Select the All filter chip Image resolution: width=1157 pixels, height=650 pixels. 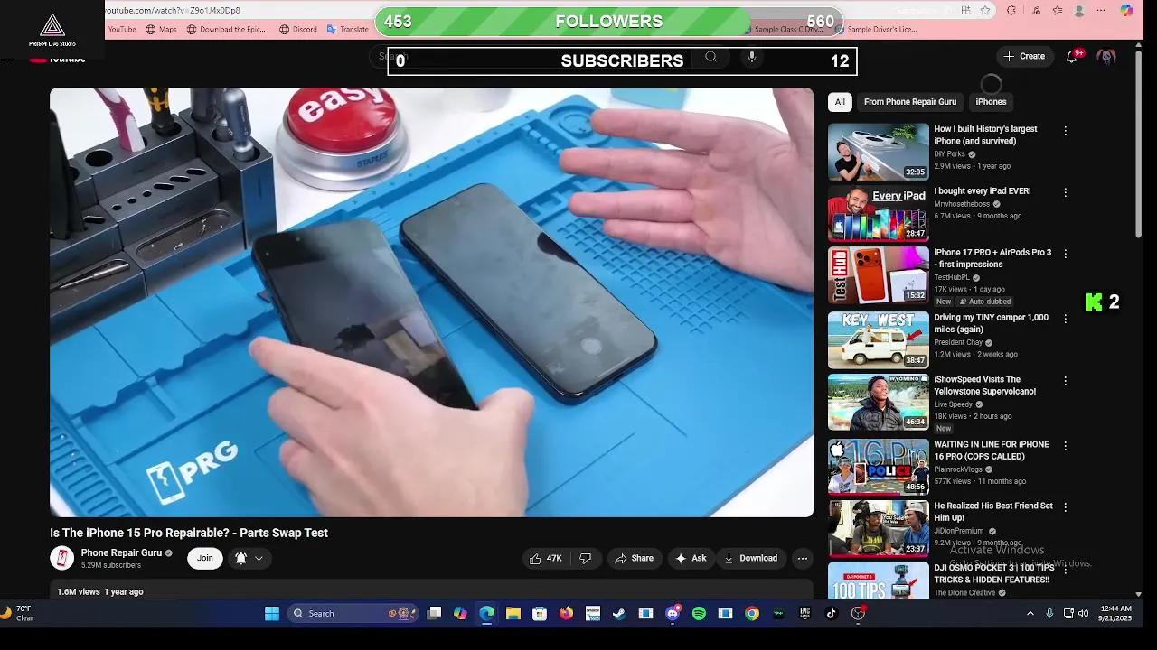840,102
